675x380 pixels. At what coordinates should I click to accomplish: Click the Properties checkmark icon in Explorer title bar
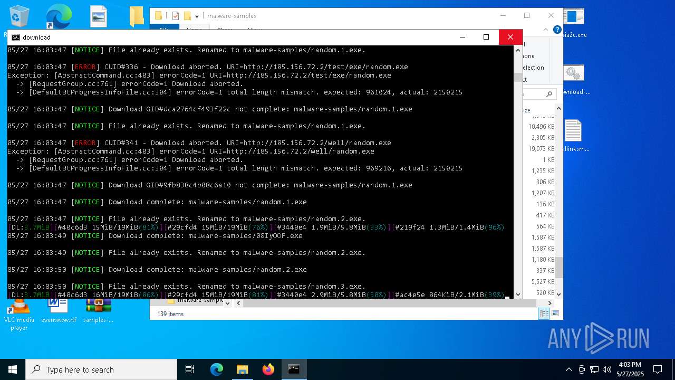coord(176,16)
